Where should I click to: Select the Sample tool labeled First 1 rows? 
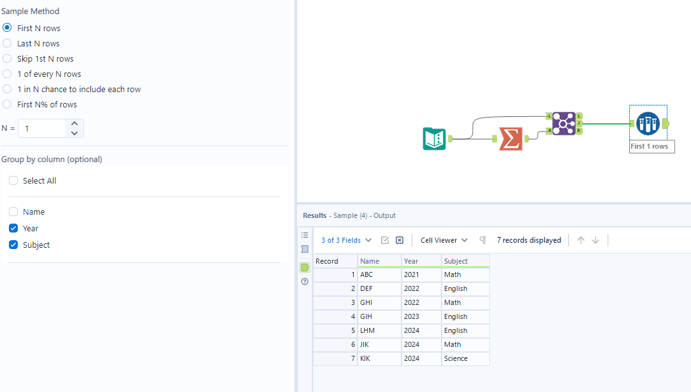click(648, 123)
